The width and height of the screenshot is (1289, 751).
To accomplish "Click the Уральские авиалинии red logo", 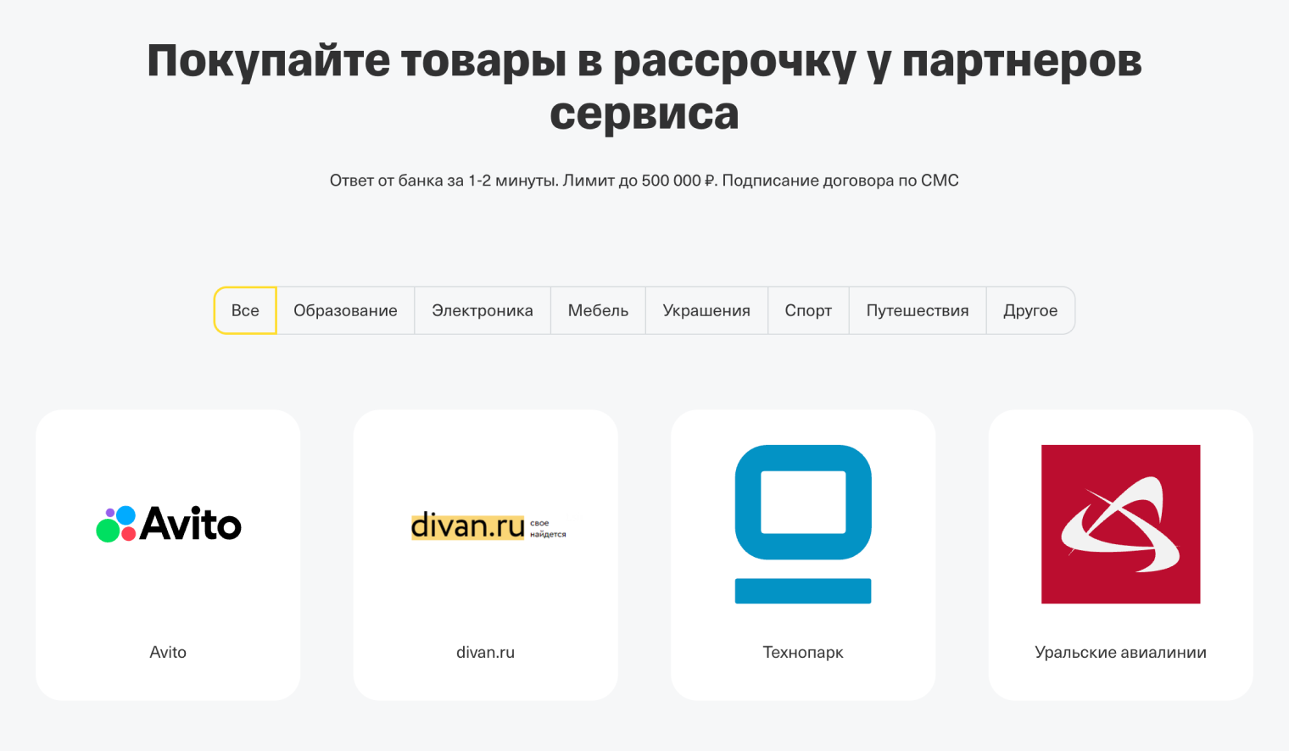I will [1120, 524].
